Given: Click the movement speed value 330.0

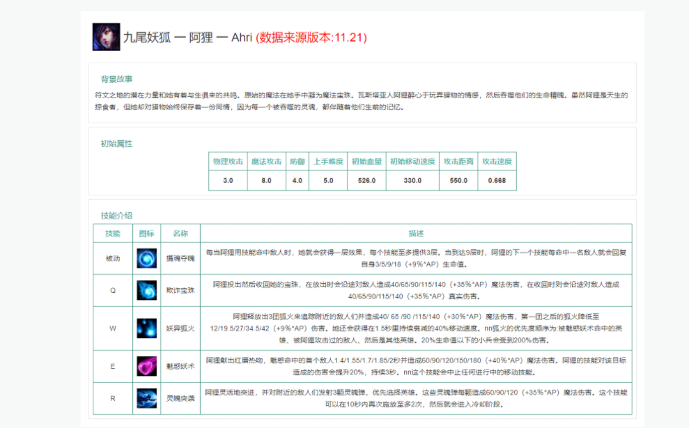Looking at the screenshot, I should click(412, 180).
